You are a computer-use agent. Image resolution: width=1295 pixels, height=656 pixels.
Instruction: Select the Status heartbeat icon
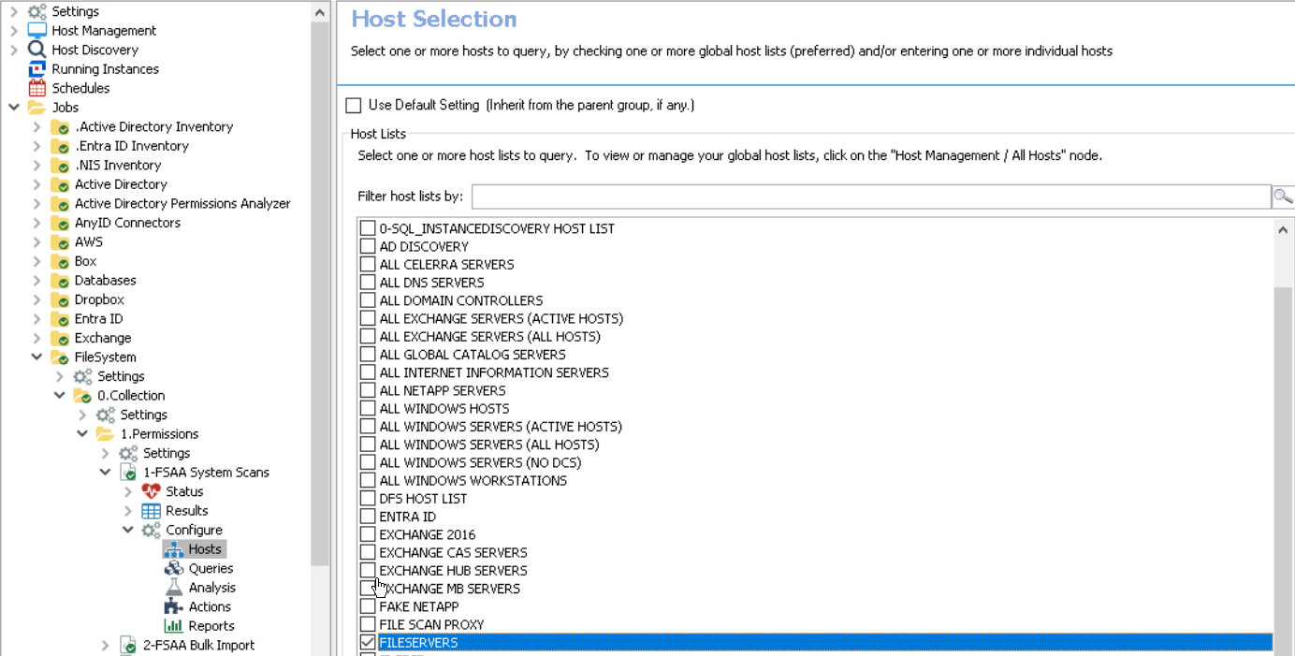point(151,491)
